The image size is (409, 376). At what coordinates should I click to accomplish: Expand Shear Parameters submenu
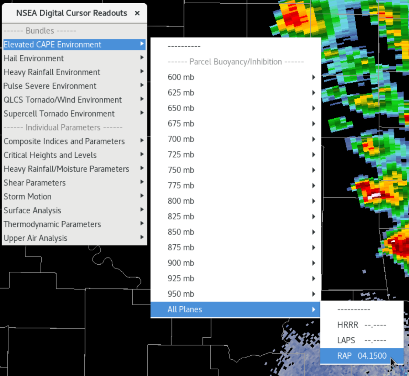(x=74, y=182)
